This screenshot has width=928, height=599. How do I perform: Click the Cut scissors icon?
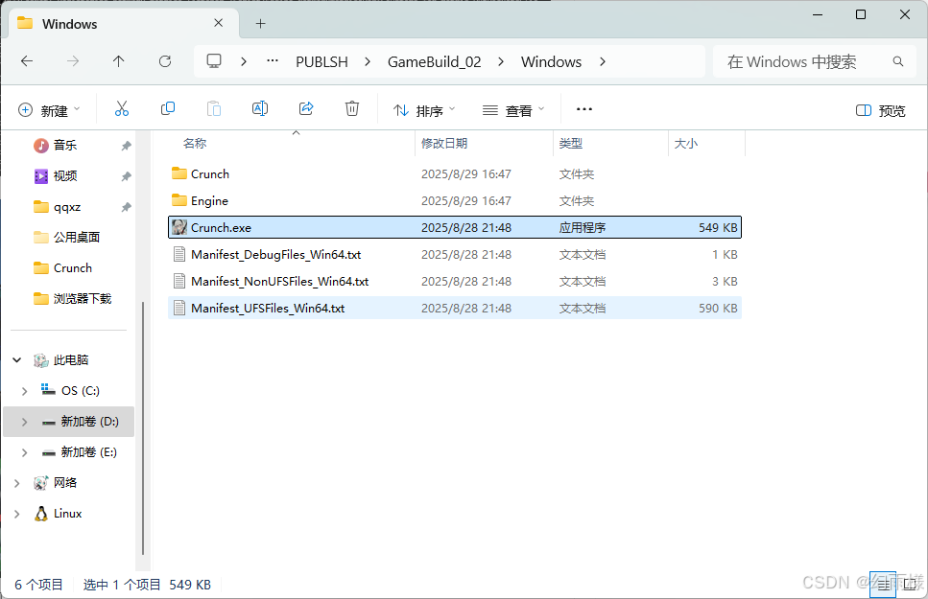click(121, 109)
